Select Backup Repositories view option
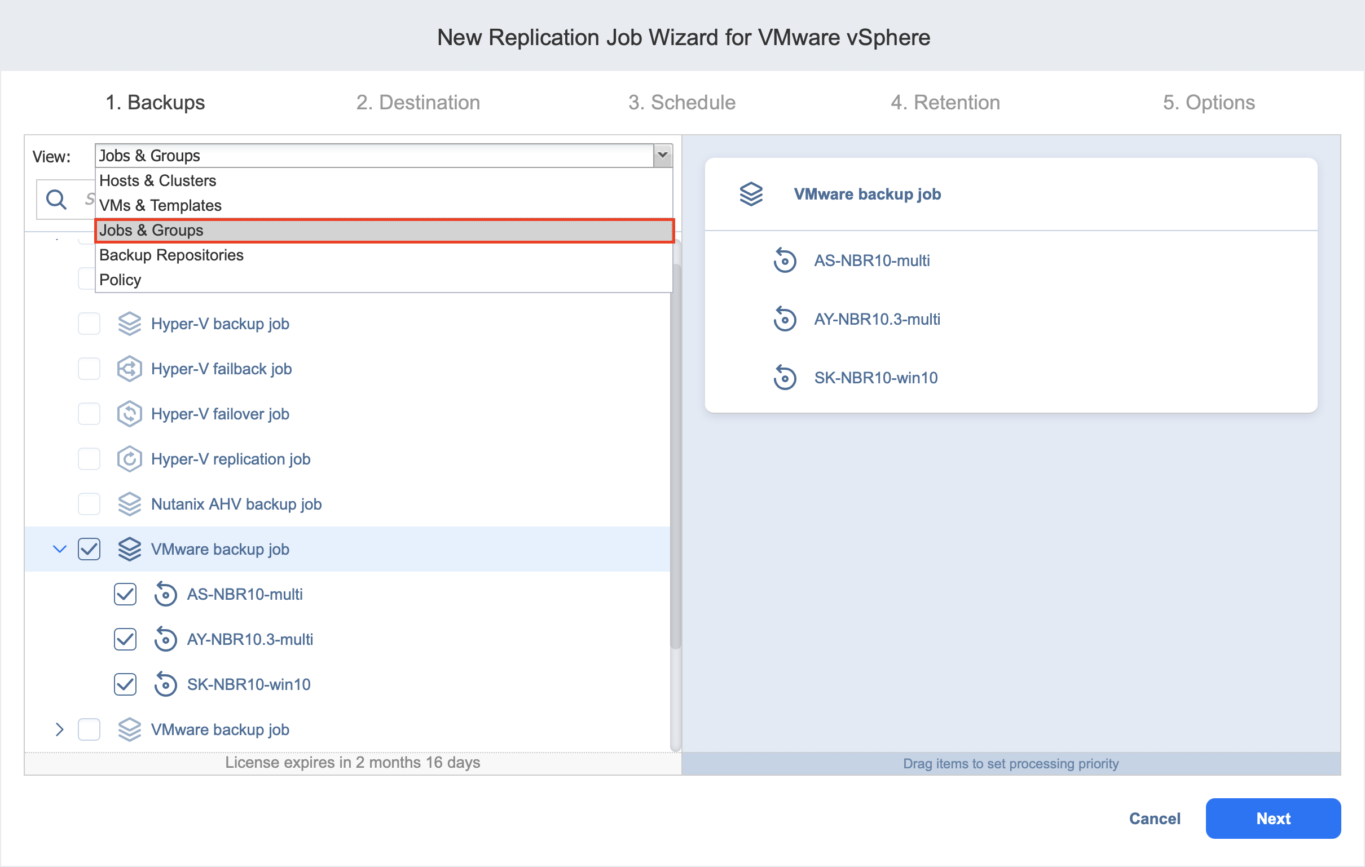 click(x=384, y=255)
